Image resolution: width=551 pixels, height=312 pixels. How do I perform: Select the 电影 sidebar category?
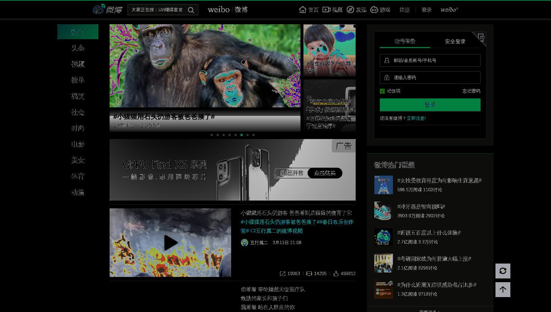point(78,144)
